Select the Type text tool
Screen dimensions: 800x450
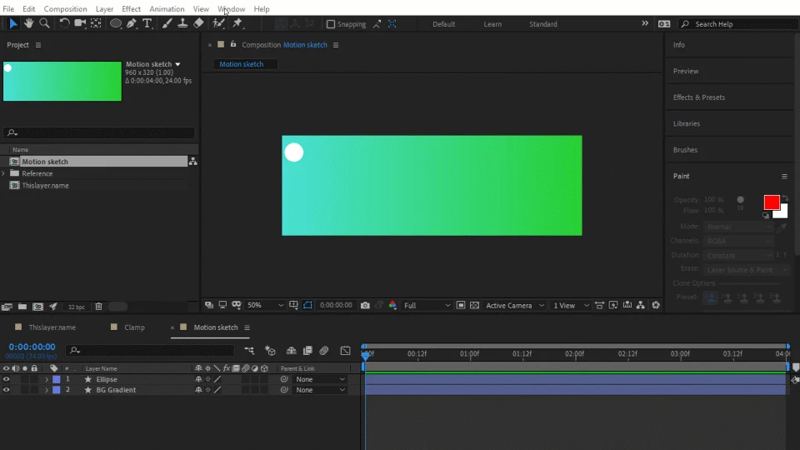pos(147,23)
